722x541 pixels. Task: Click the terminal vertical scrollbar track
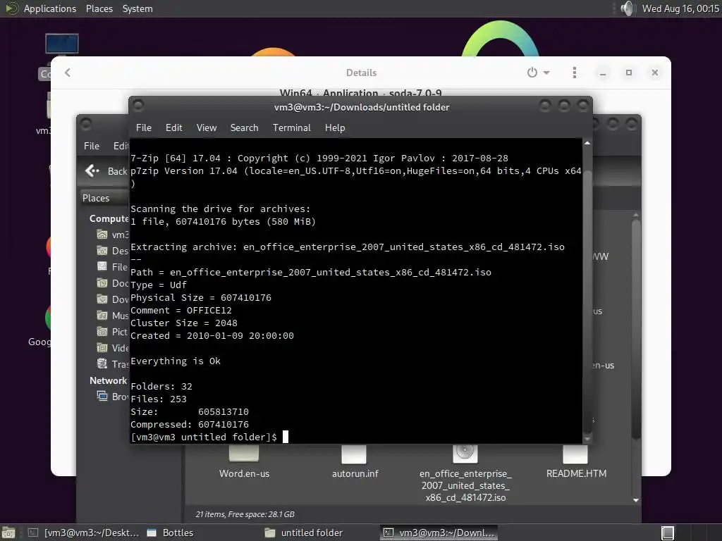click(x=587, y=291)
